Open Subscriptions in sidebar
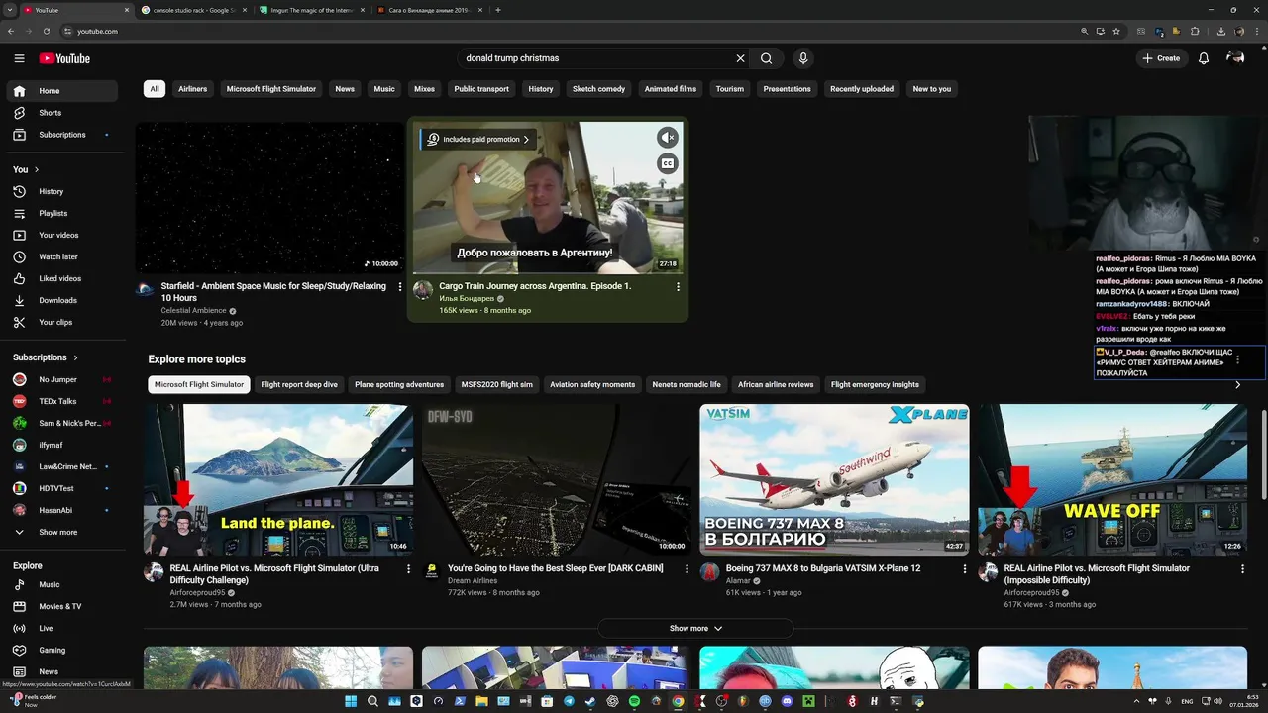The width and height of the screenshot is (1268, 713). coord(61,135)
